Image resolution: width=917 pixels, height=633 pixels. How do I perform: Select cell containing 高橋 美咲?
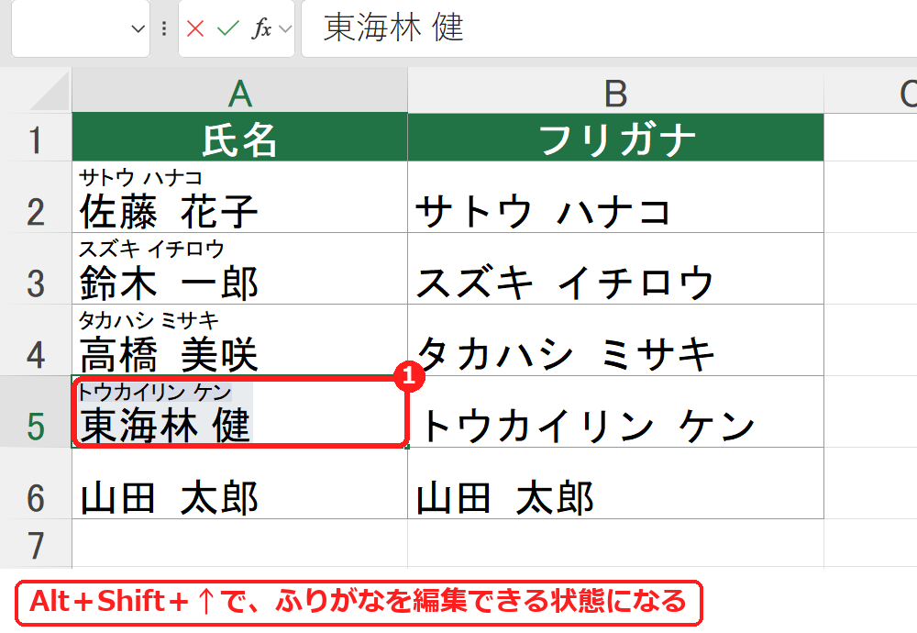point(239,340)
